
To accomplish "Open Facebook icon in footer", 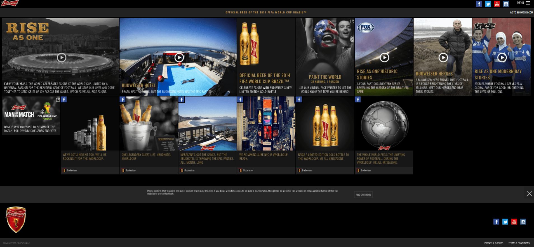I will (496, 222).
